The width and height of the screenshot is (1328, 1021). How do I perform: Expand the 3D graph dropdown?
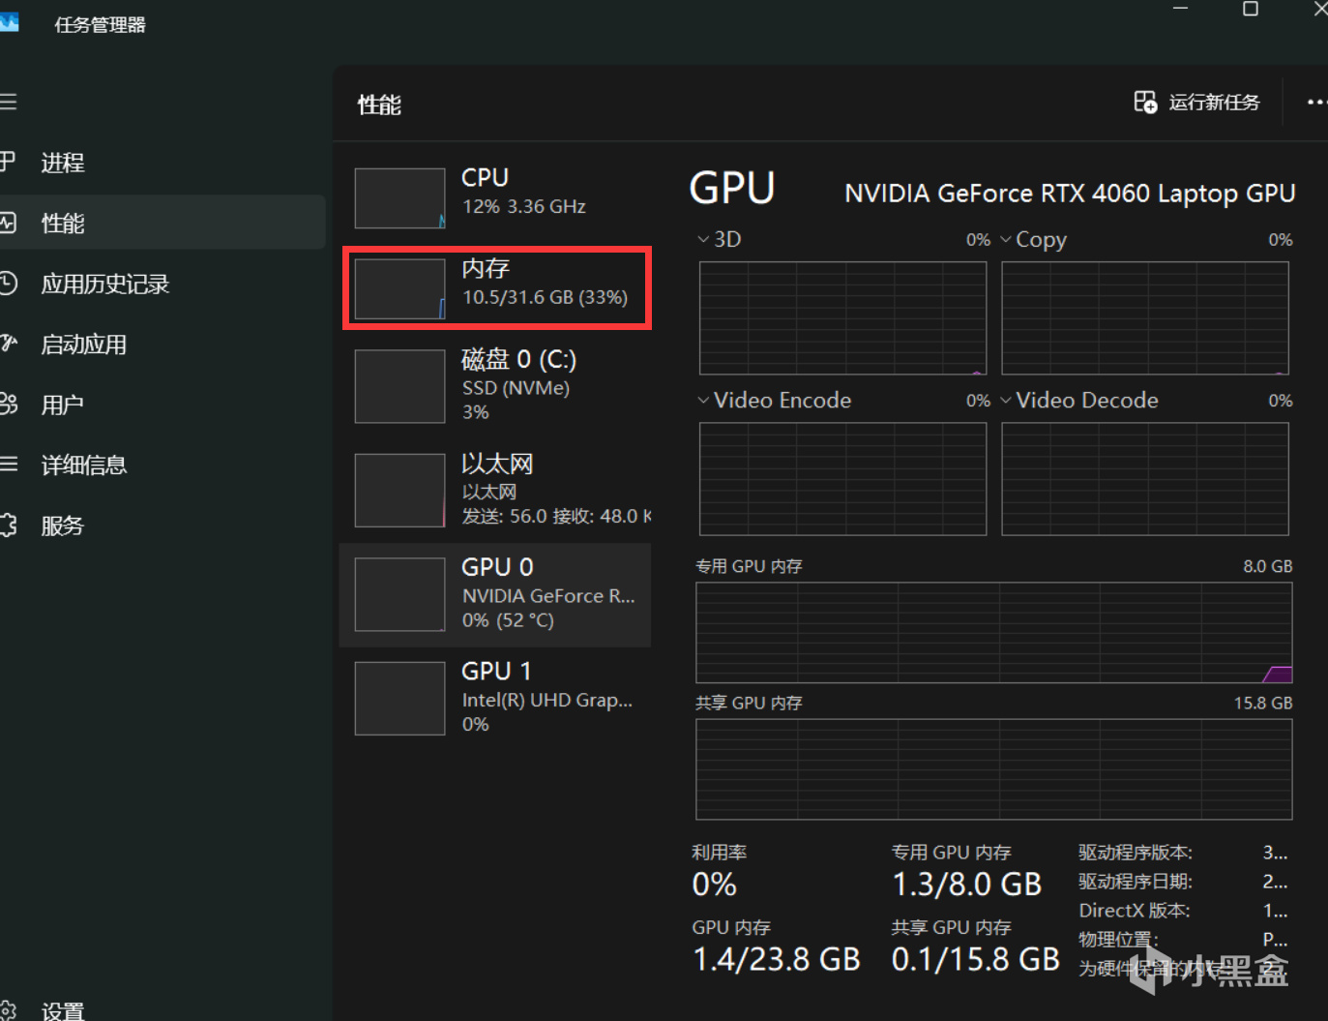point(703,239)
